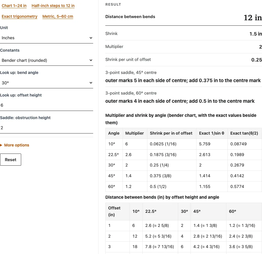
Task: Select the Exact trigonometry preset link
Action: [x=19, y=16]
